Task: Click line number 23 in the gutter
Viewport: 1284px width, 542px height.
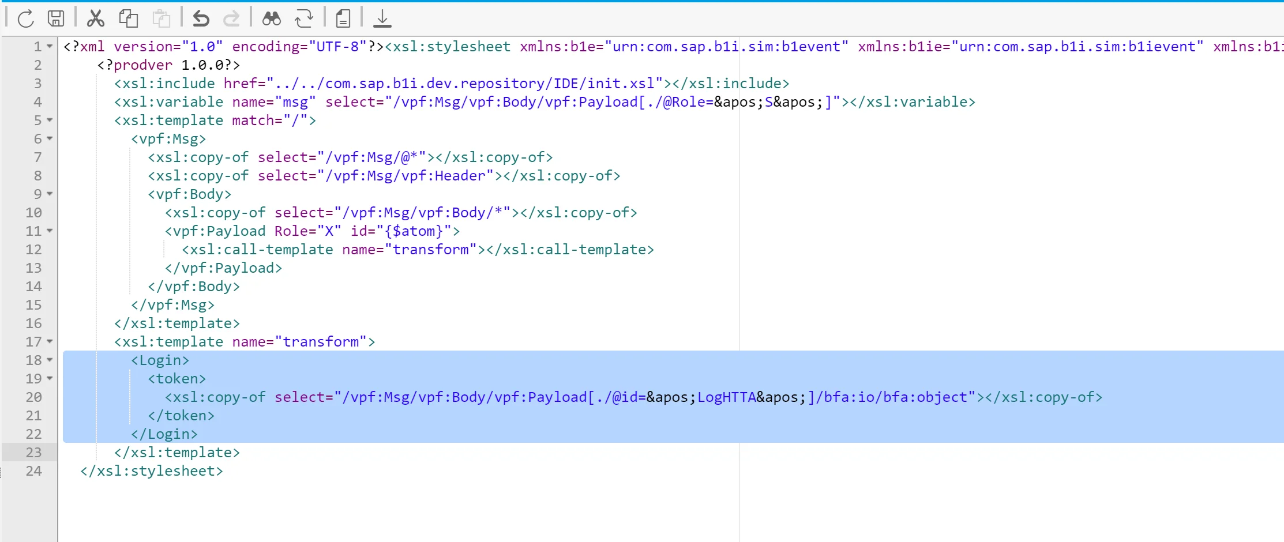Action: 33,452
